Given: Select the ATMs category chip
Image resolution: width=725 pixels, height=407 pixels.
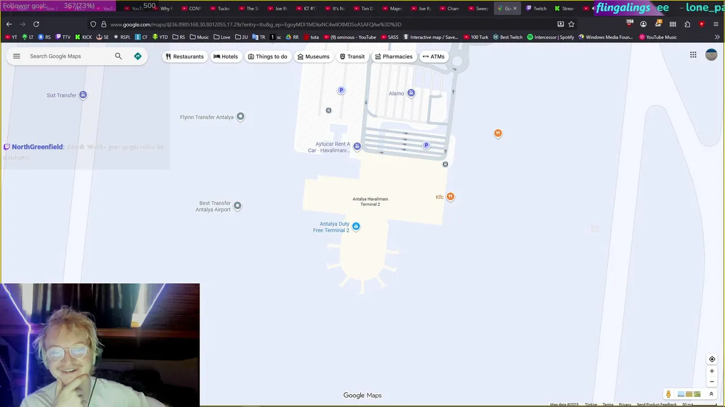Looking at the screenshot, I should point(433,57).
